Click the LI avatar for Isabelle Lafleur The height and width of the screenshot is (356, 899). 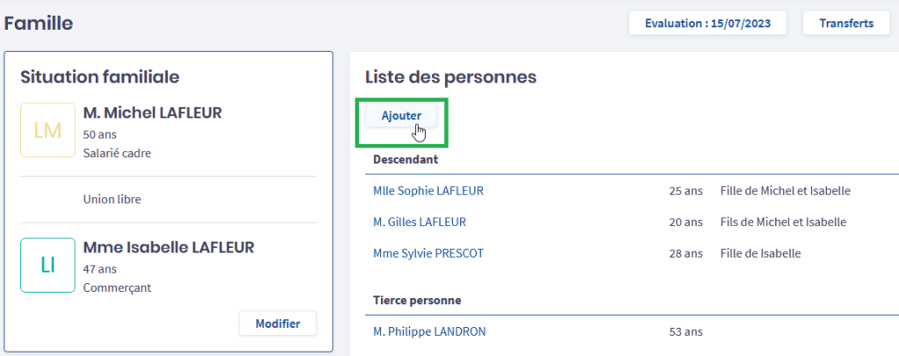click(47, 265)
